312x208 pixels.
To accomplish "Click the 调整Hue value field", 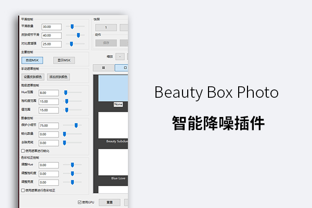I will point(49,165).
